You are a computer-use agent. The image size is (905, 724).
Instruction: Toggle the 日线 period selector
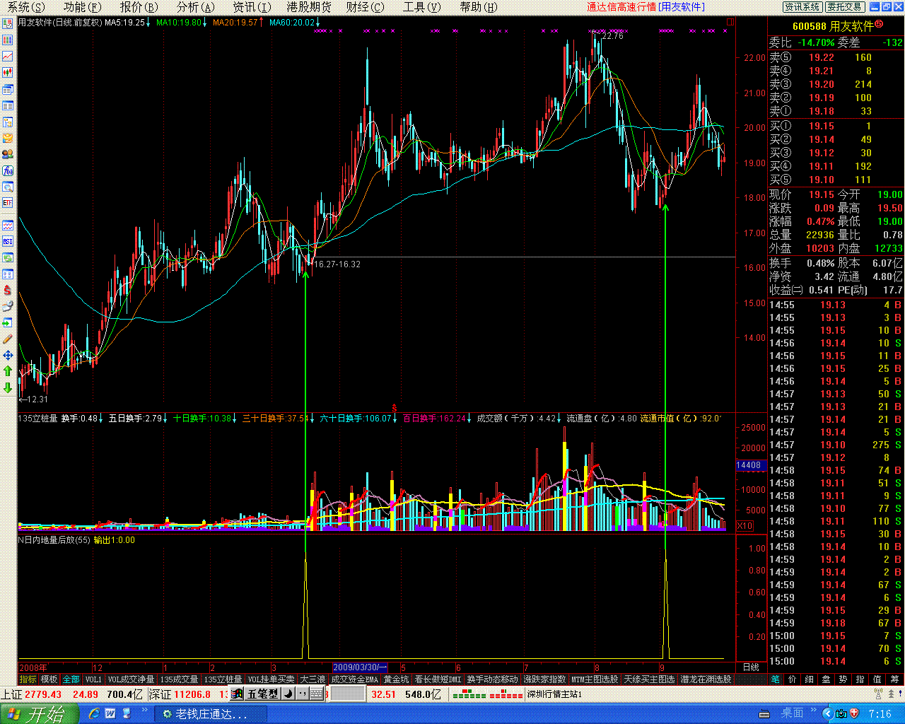click(750, 667)
